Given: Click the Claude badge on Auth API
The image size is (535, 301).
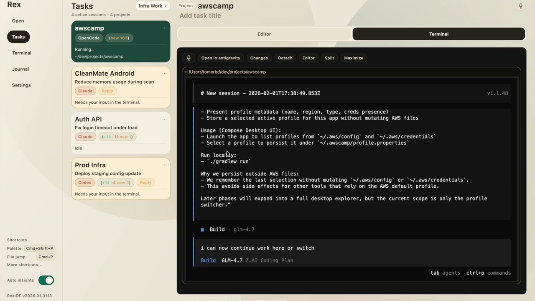Looking at the screenshot, I should point(85,137).
